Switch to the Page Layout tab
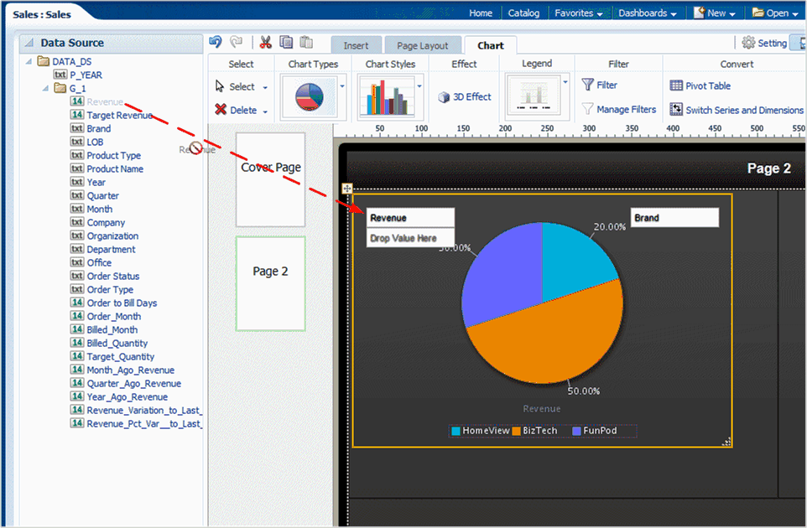807x528 pixels. tap(423, 45)
